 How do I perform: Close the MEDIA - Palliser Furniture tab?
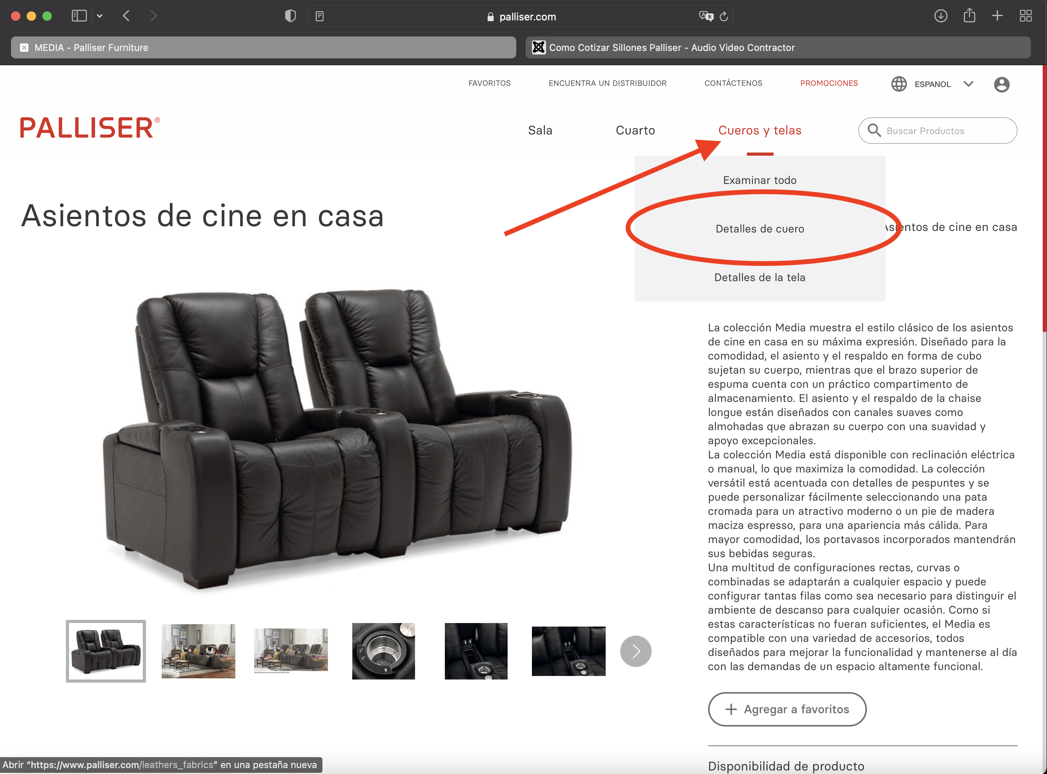point(24,47)
